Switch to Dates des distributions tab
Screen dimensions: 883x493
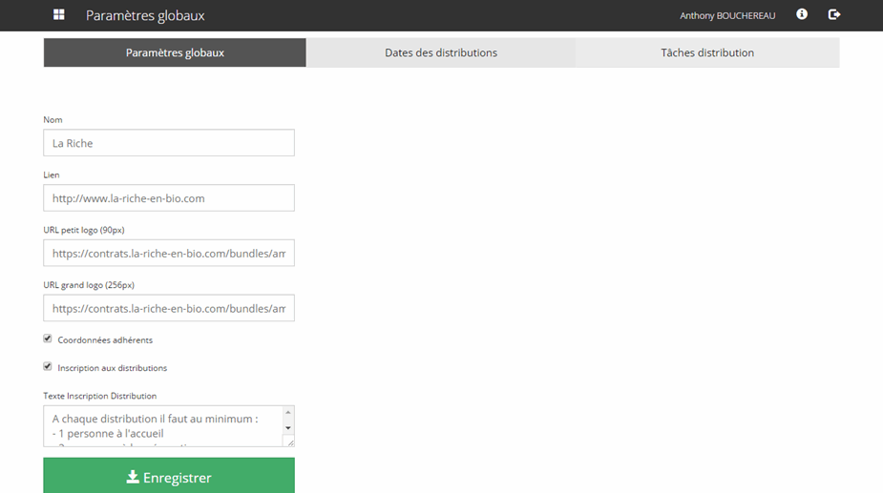point(441,53)
